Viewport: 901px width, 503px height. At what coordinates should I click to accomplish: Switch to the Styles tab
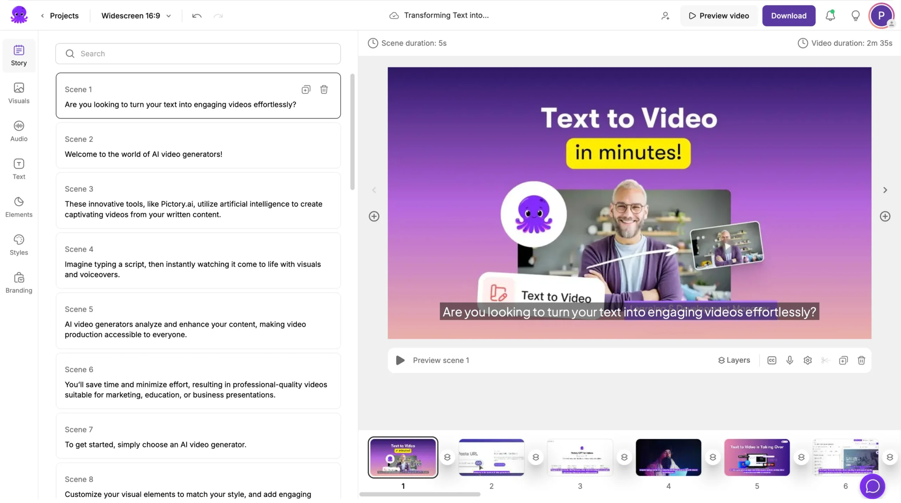(19, 245)
